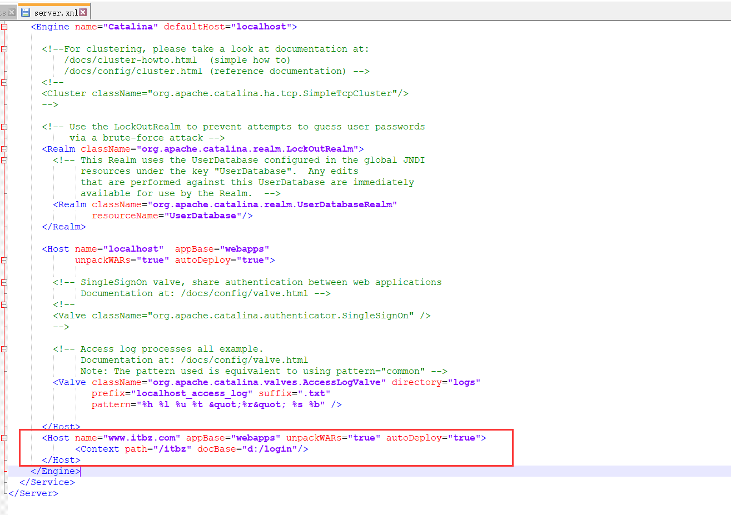731x515 pixels.
Task: Click the closing </Realm> tag
Action: point(64,227)
